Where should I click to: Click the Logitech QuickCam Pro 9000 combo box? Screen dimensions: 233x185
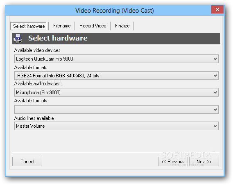point(116,59)
